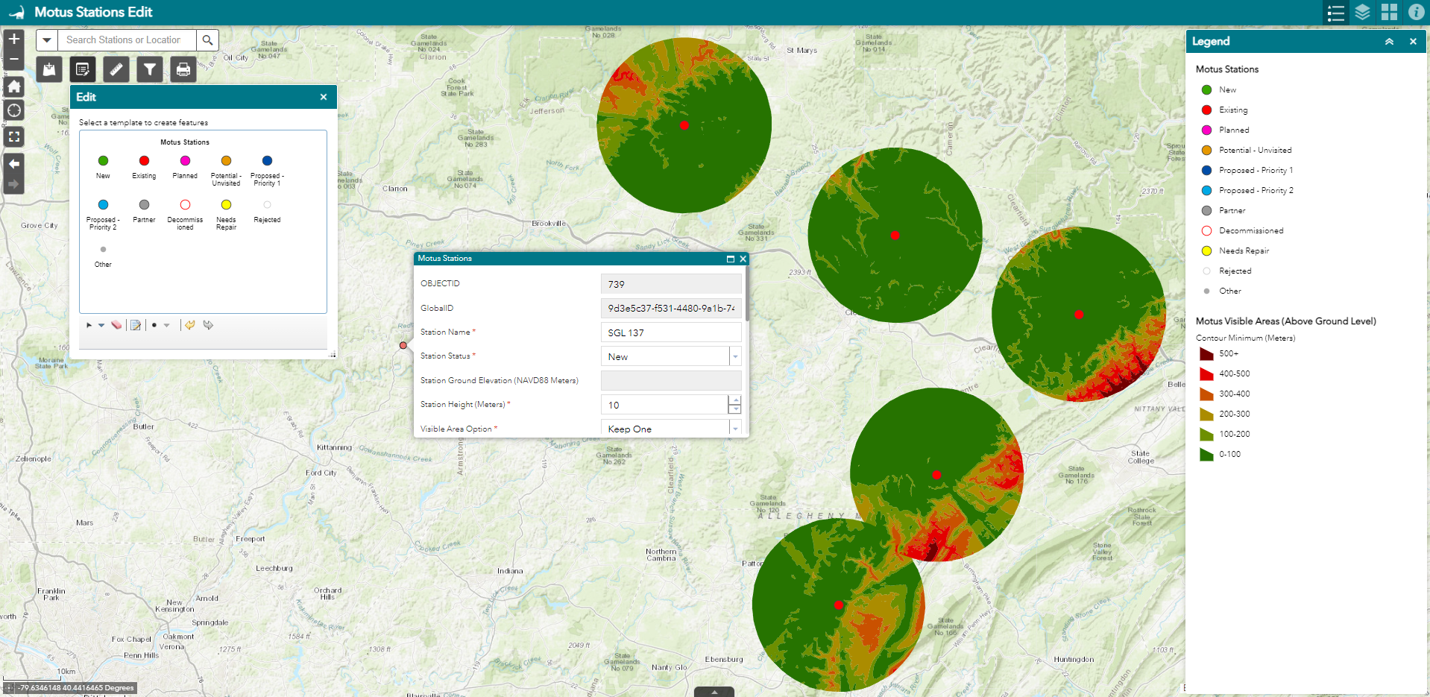Select the eraser icon in the Edit toolbar
This screenshot has width=1430, height=697.
[x=116, y=325]
